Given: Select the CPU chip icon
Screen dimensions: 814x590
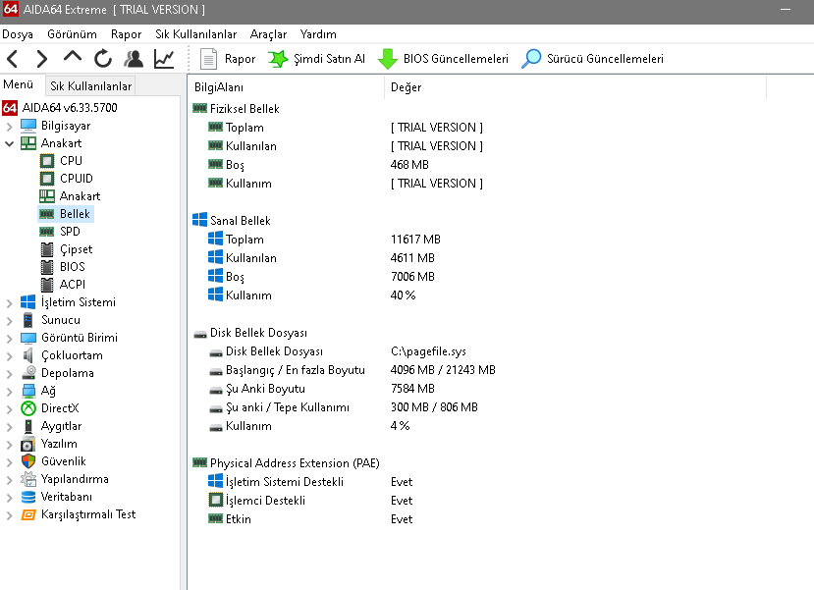Looking at the screenshot, I should coord(47,161).
